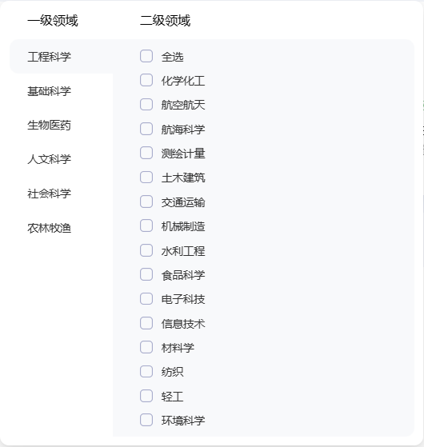Mark the 机械制造 checkbox
This screenshot has height=447, width=424.
(x=146, y=225)
